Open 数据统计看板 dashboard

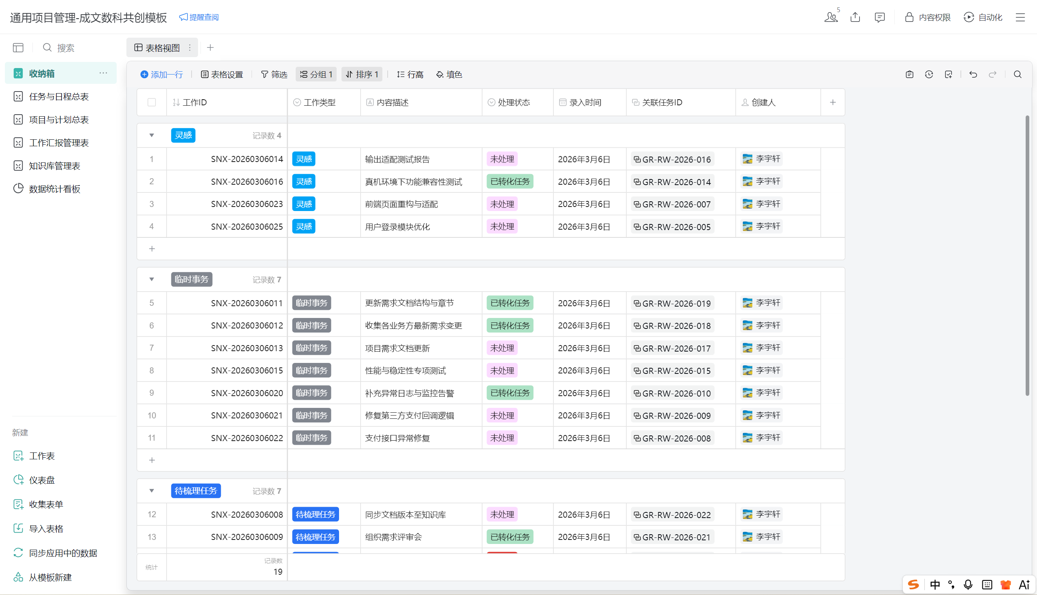(54, 189)
